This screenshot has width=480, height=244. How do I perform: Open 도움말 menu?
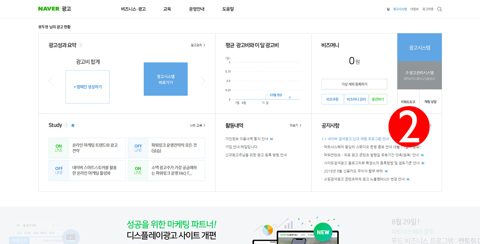click(228, 9)
